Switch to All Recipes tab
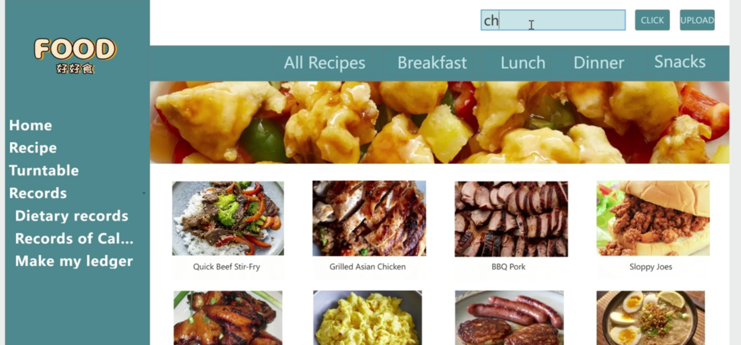Image resolution: width=741 pixels, height=345 pixels. click(324, 63)
